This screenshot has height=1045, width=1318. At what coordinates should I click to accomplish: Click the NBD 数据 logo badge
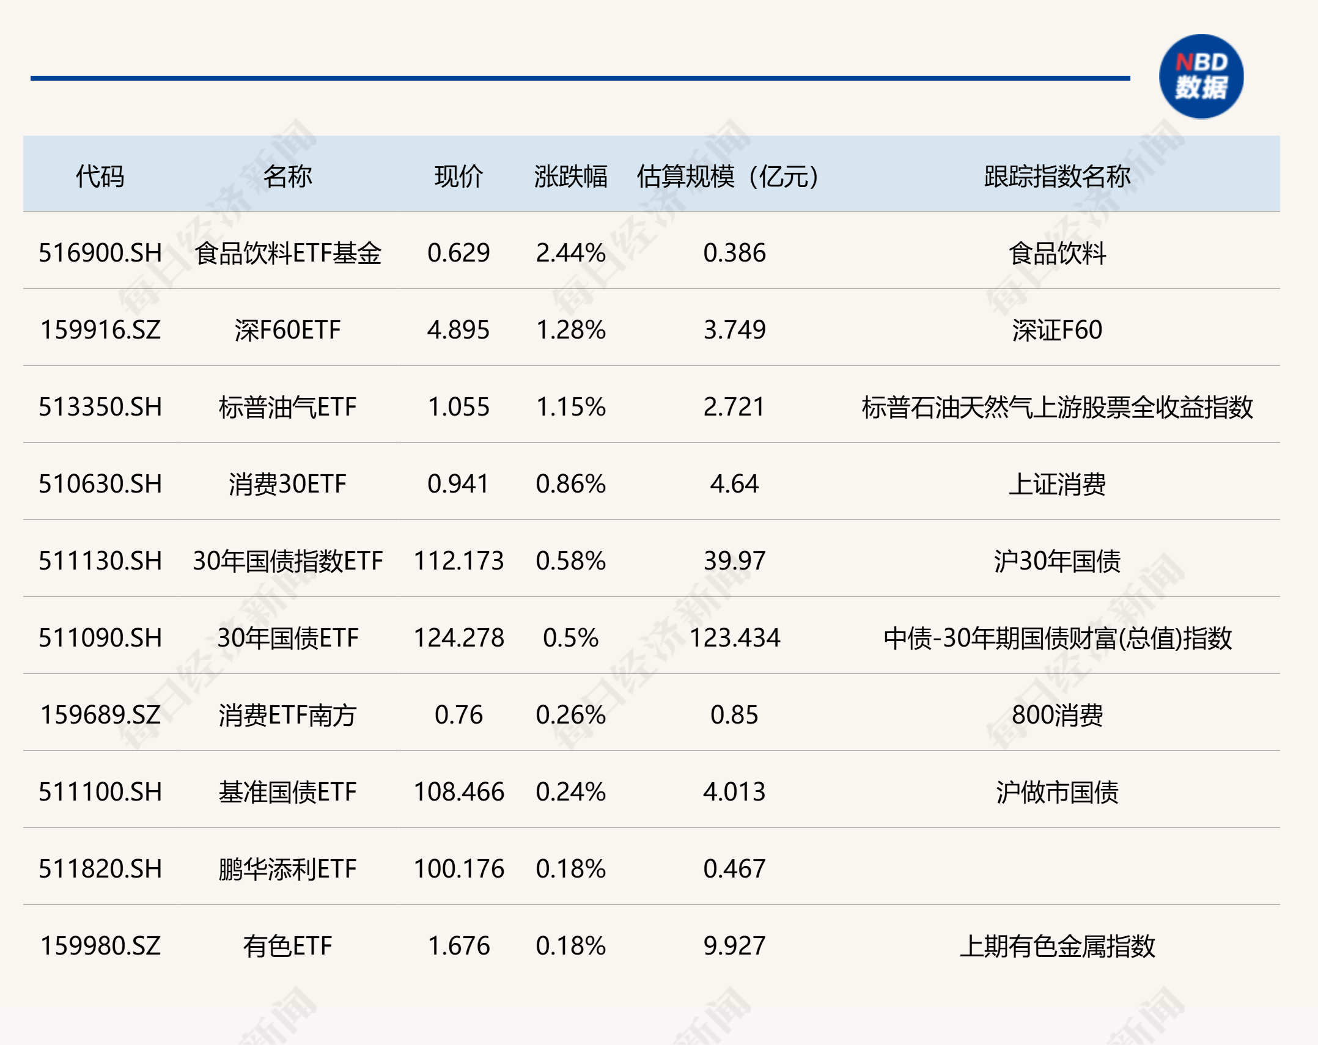coord(1201,77)
